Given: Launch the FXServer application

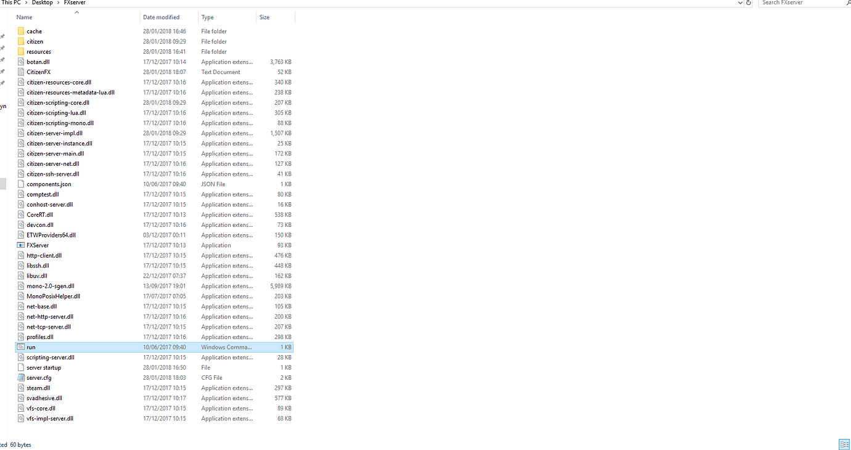Looking at the screenshot, I should pos(36,245).
